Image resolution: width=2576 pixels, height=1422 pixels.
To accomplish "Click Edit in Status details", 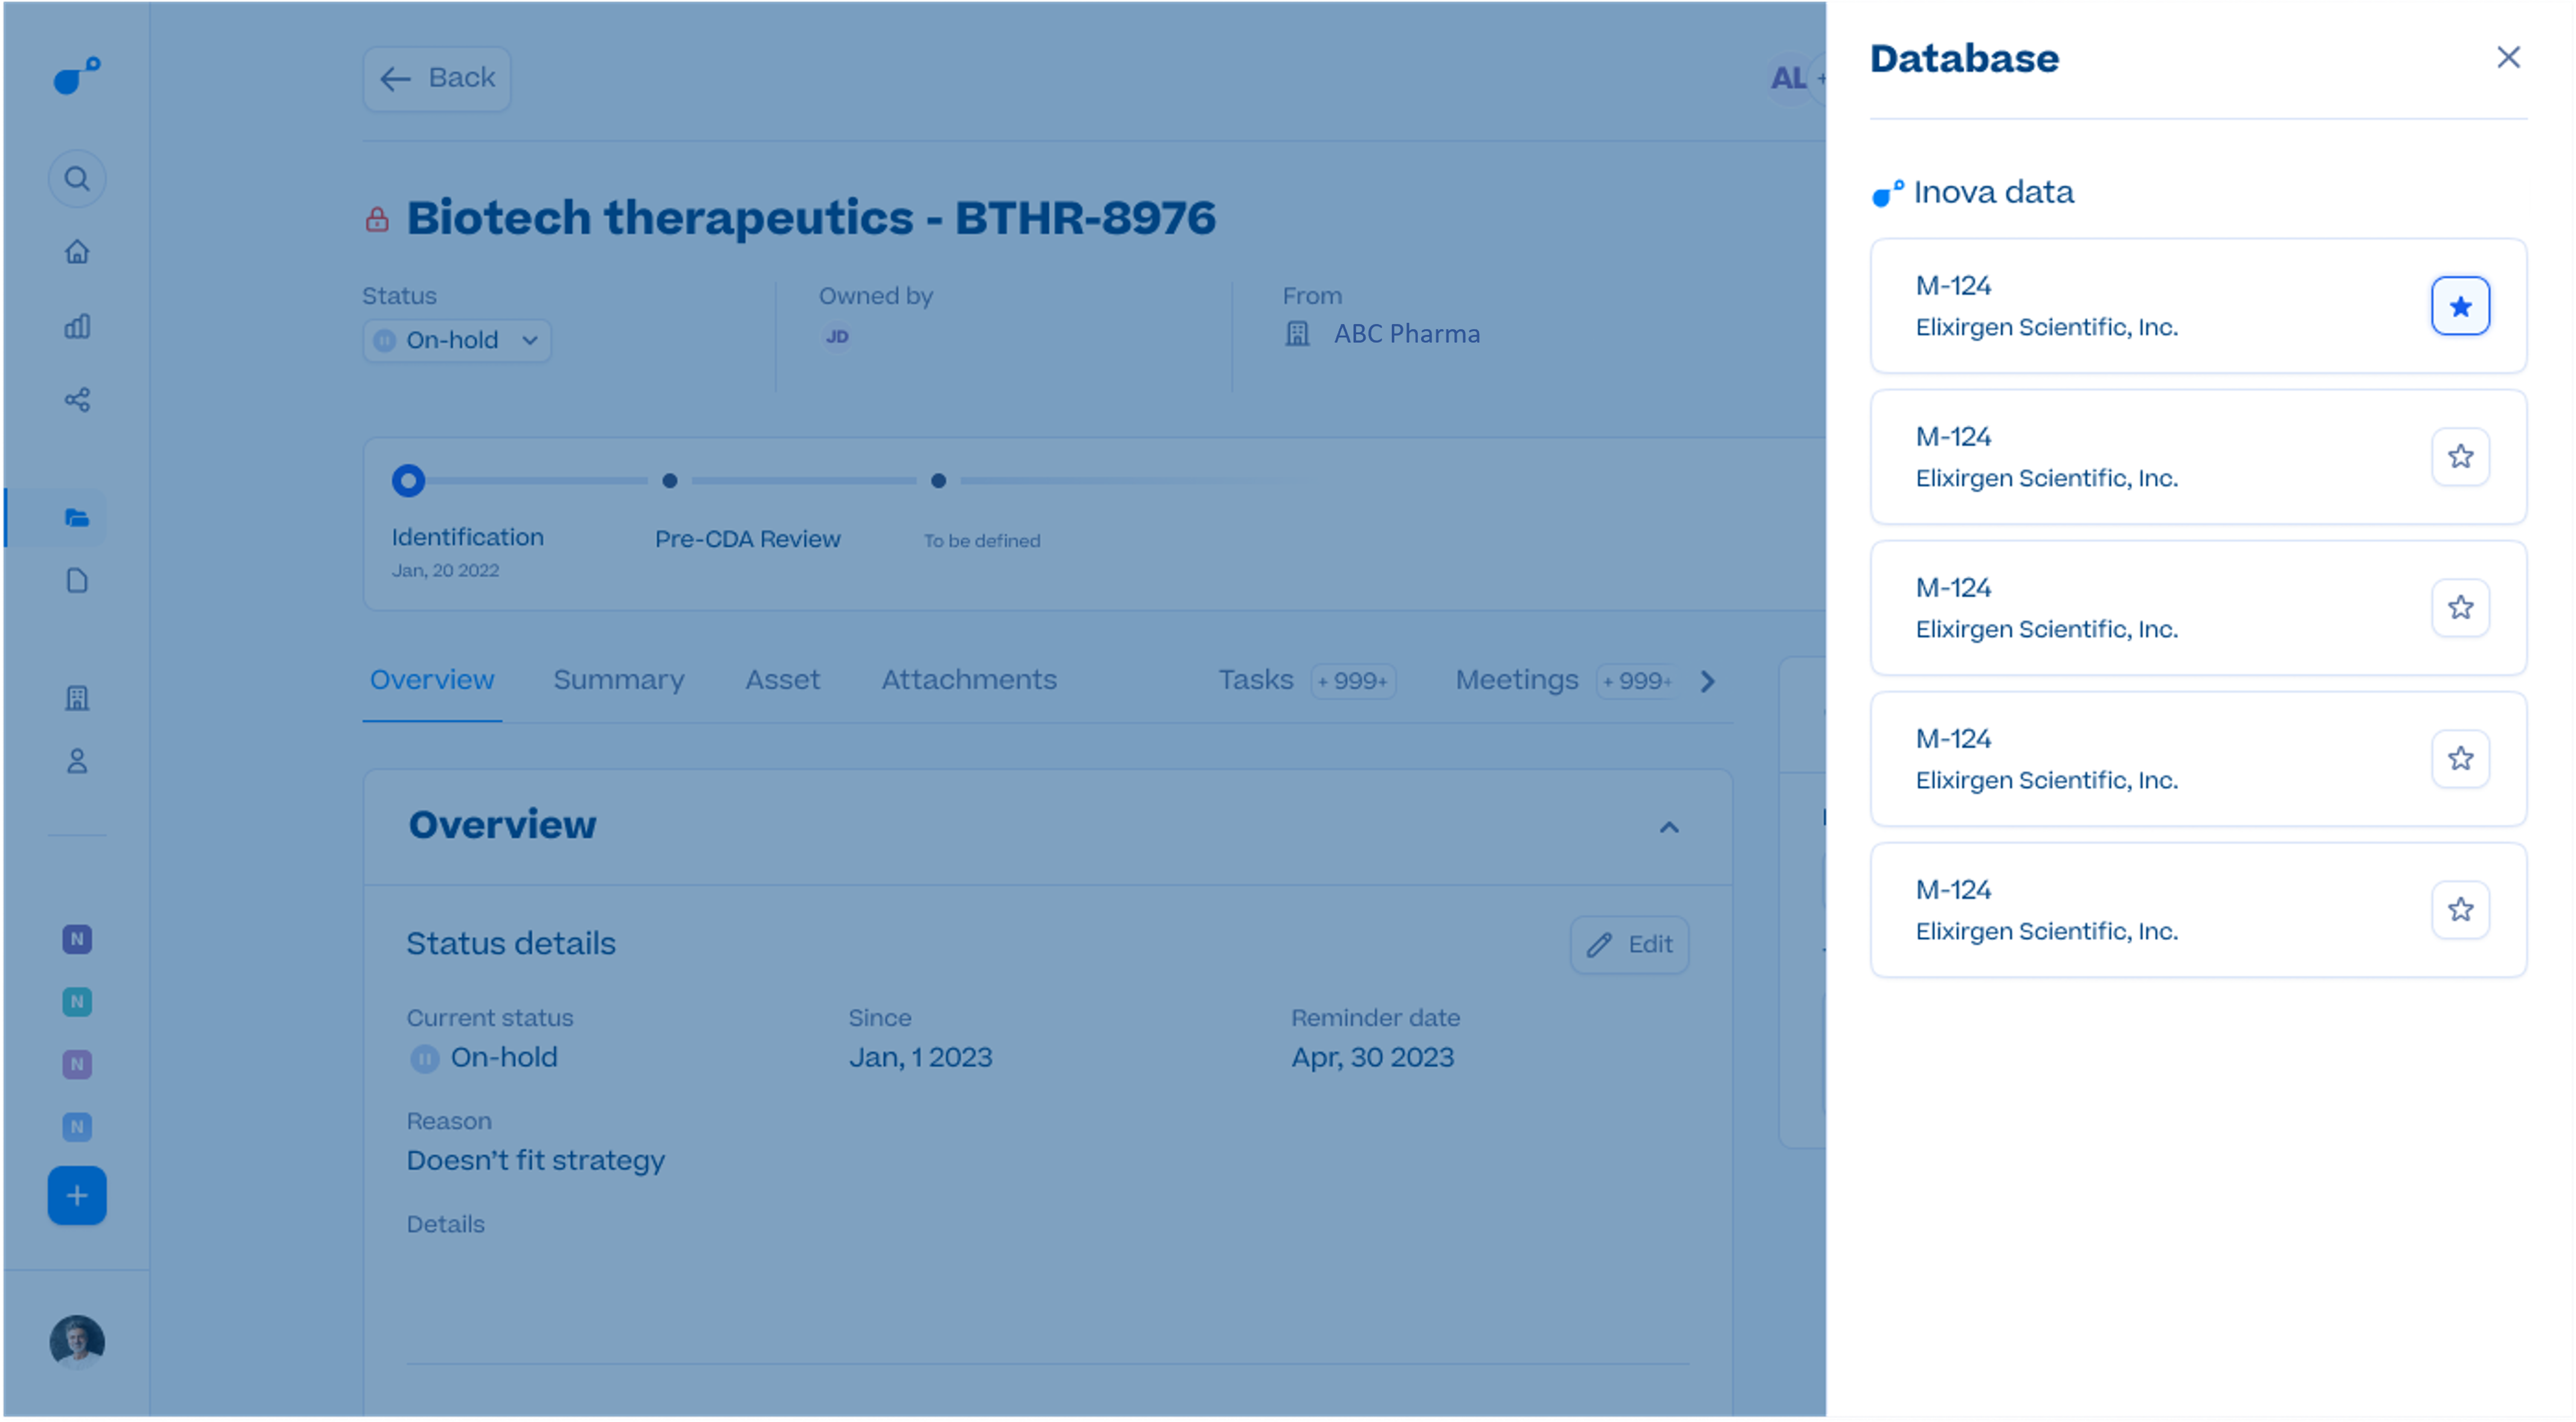I will 1629,945.
